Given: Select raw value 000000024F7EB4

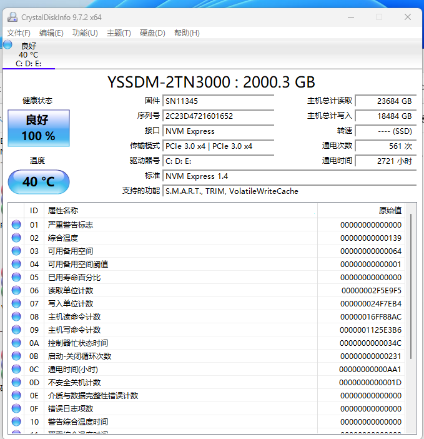Looking at the screenshot, I should (371, 304).
